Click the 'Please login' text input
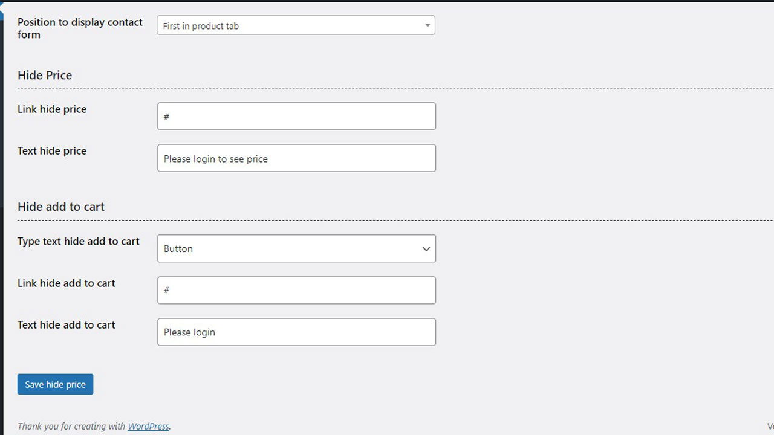774x435 pixels. 296,332
